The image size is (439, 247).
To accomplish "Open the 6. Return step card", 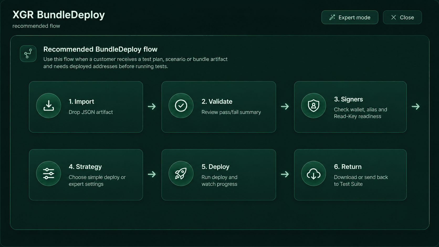I will pos(350,175).
